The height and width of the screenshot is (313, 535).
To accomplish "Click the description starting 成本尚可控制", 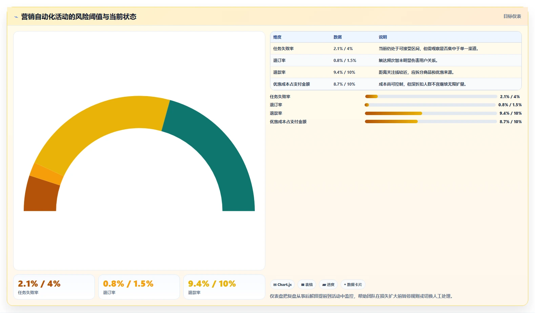I will tap(423, 84).
